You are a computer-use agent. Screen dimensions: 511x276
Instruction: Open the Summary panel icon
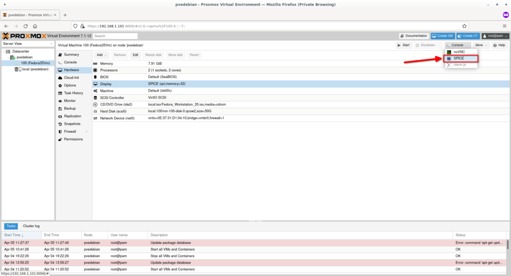point(60,55)
